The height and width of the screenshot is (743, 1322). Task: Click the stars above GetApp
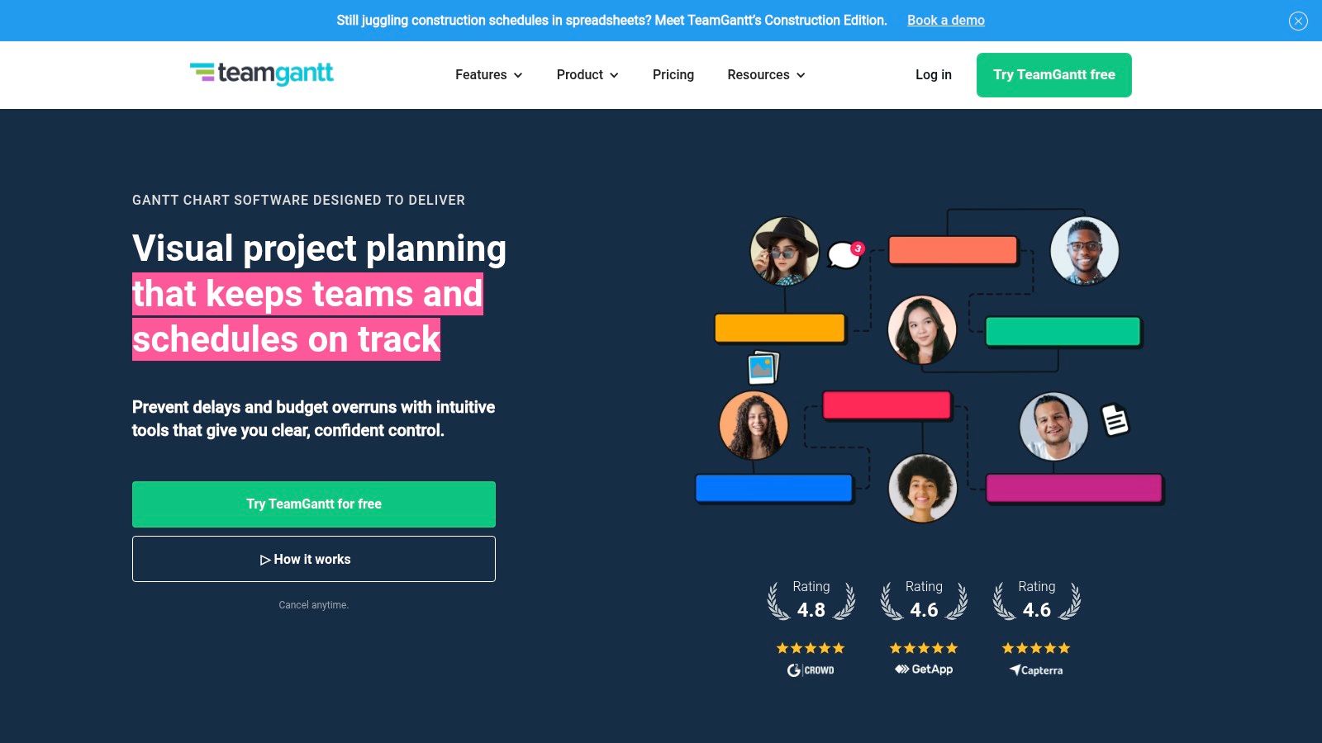924,648
